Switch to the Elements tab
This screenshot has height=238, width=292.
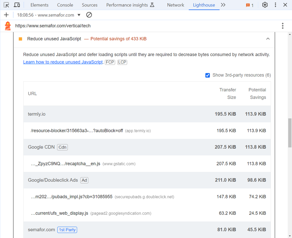click(x=39, y=5)
